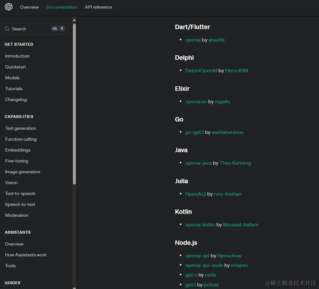
Task: Click the sidebar scrollbar up arrow
Action: click(x=75, y=20)
